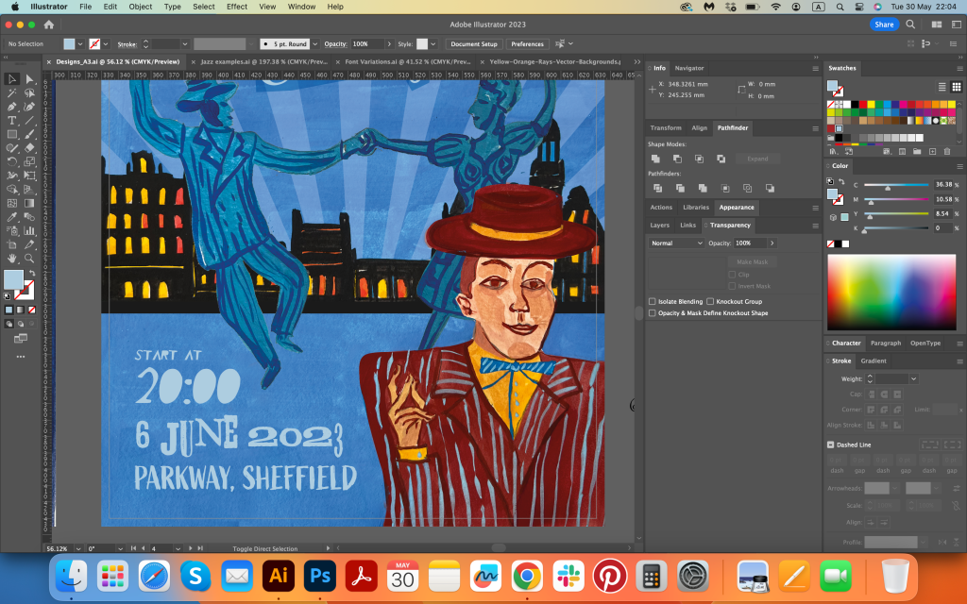The height and width of the screenshot is (604, 967).
Task: Open the Effect menu
Action: [237, 7]
